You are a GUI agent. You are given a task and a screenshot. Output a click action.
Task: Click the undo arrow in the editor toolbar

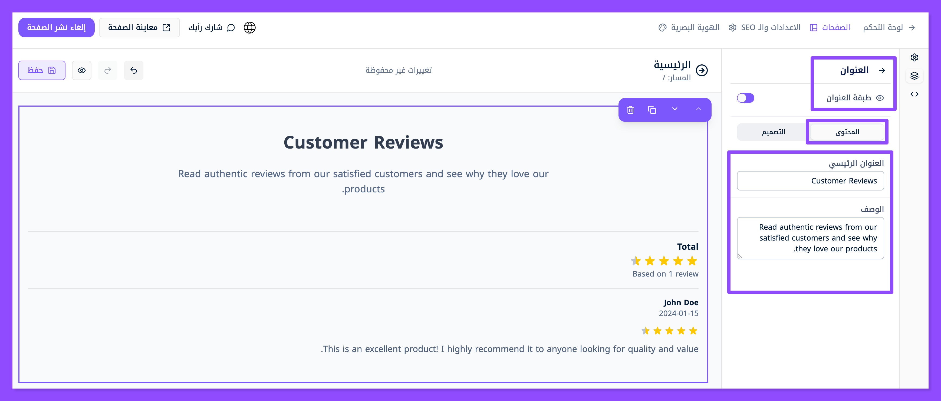pos(134,70)
